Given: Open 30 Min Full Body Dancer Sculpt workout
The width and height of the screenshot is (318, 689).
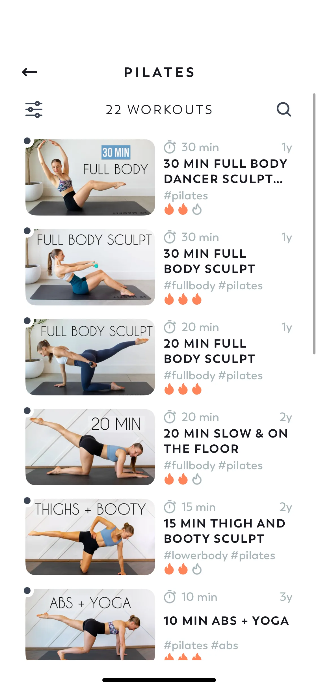Looking at the screenshot, I should tap(225, 171).
